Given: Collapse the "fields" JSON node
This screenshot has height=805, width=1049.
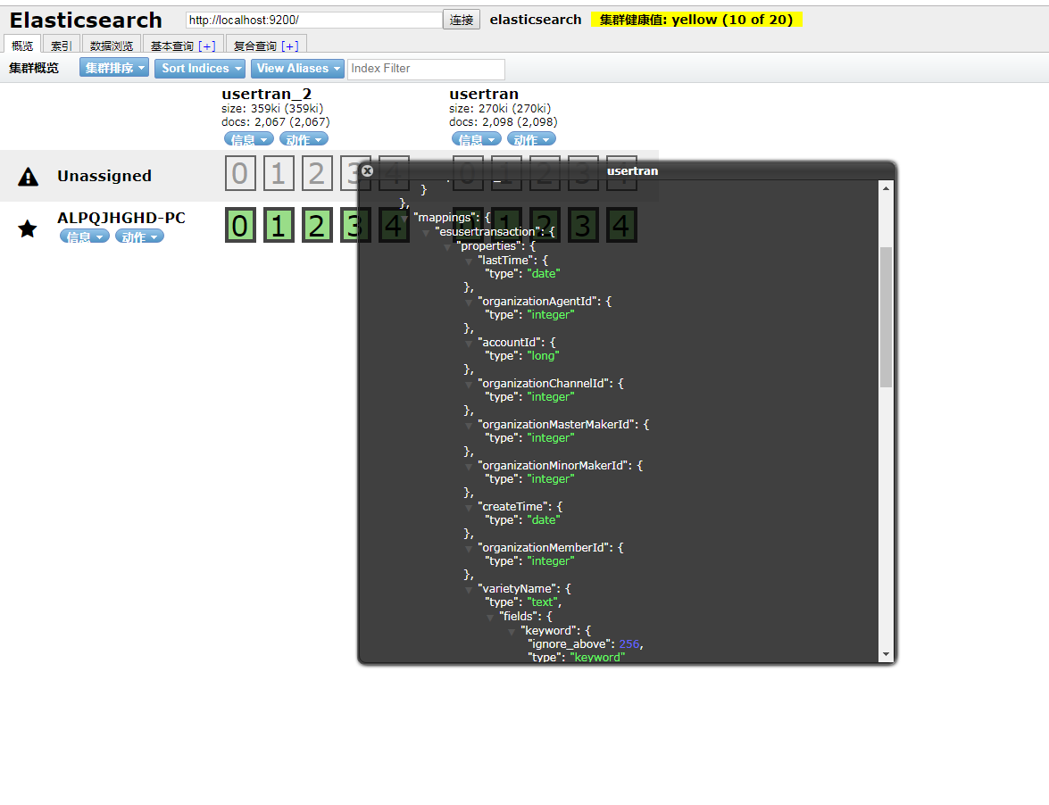Looking at the screenshot, I should tap(490, 617).
